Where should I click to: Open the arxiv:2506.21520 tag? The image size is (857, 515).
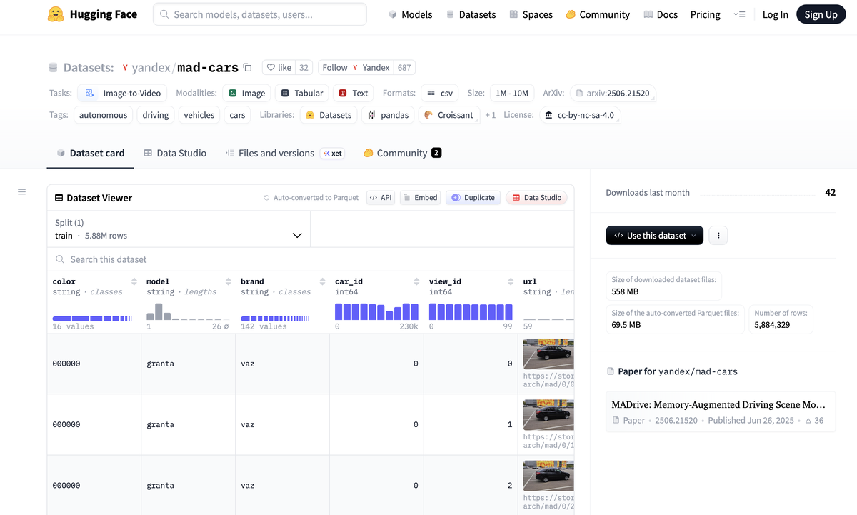612,93
